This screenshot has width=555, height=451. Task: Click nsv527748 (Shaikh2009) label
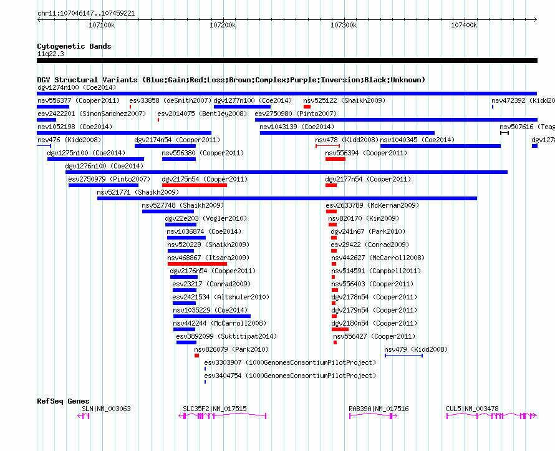click(183, 205)
